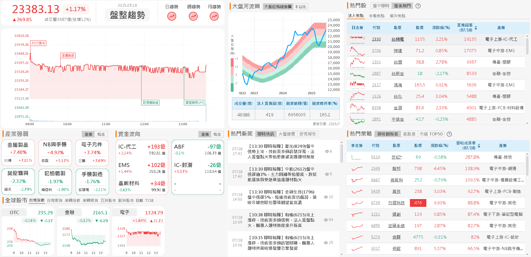The width and height of the screenshot is (531, 257).
Task: Switch 大盤河流圖 to 大盤位階趨勢圖
Action: 278,7
